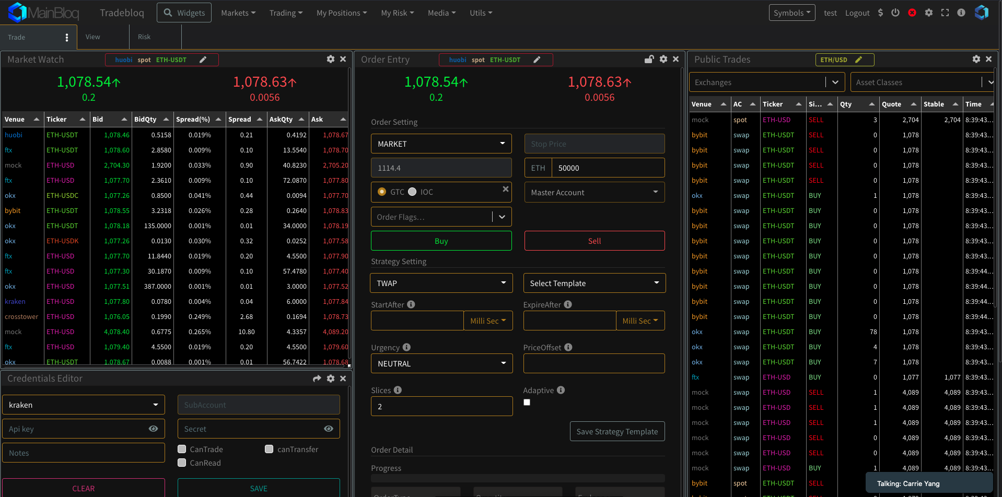Unlock the Order Entry panel lock icon
The width and height of the screenshot is (1002, 497).
(x=649, y=59)
